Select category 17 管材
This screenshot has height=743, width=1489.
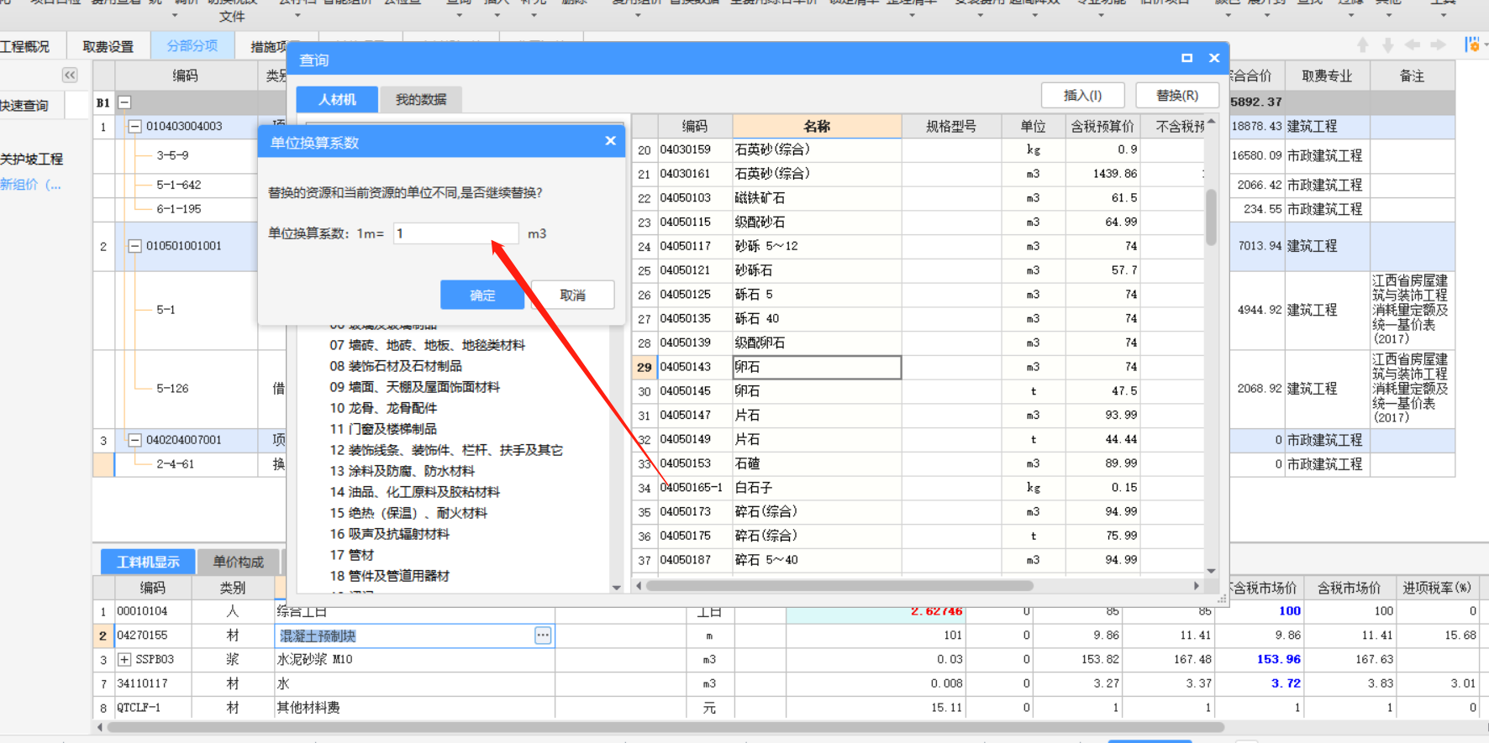(352, 555)
